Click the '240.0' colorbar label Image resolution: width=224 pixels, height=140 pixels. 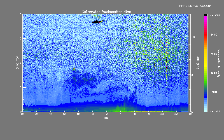click(x=214, y=34)
